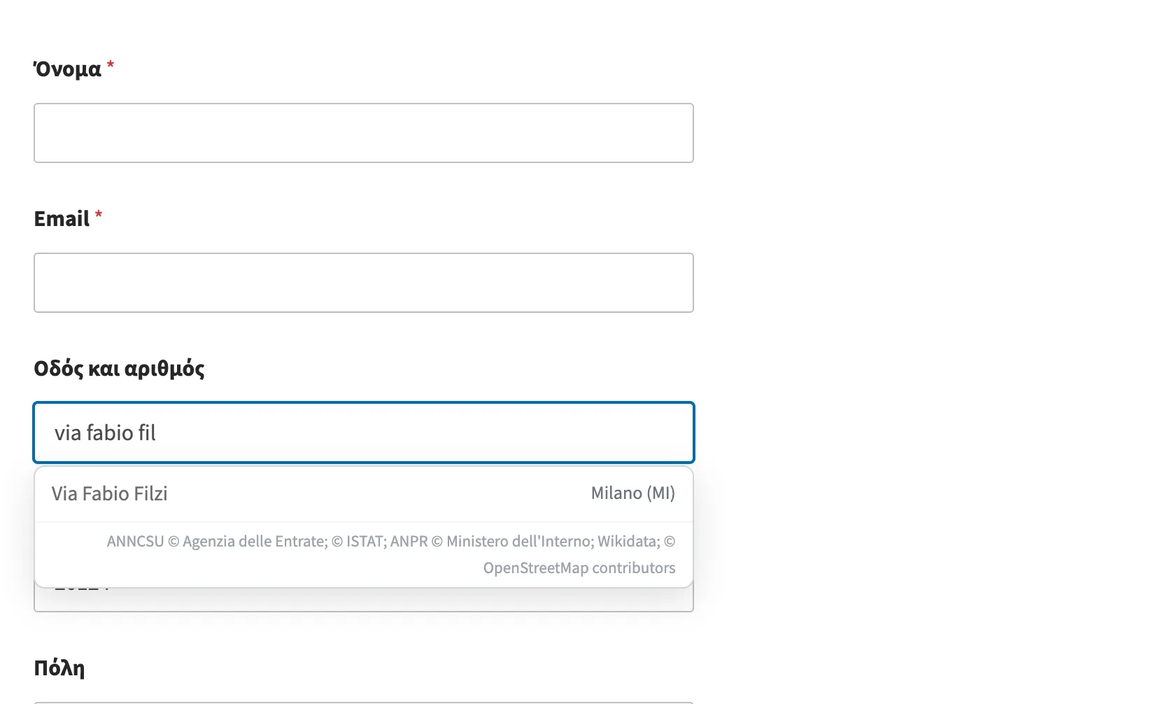Viewport: 1167px width, 704px height.
Task: Click the red asterisk beside Όνομα
Action: pyautogui.click(x=111, y=66)
